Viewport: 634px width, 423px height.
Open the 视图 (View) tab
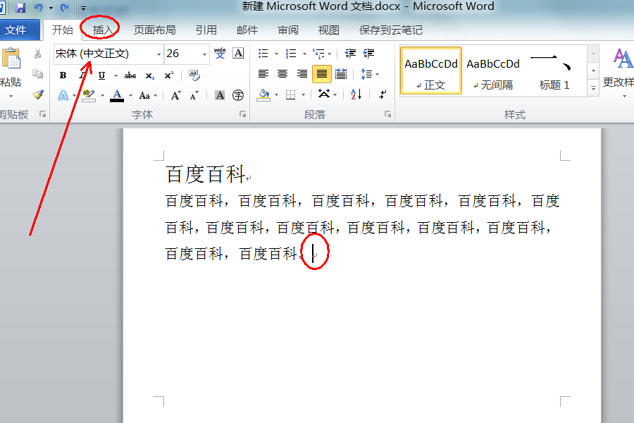(328, 30)
